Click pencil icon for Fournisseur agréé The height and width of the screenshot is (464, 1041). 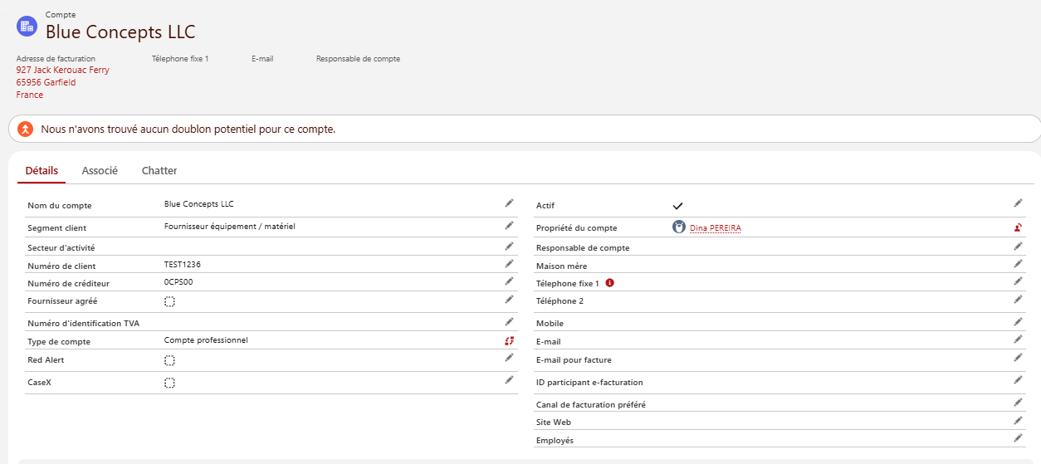pos(509,299)
